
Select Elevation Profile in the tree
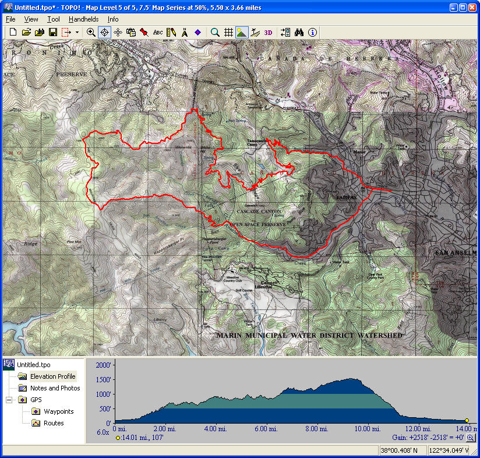pos(52,376)
